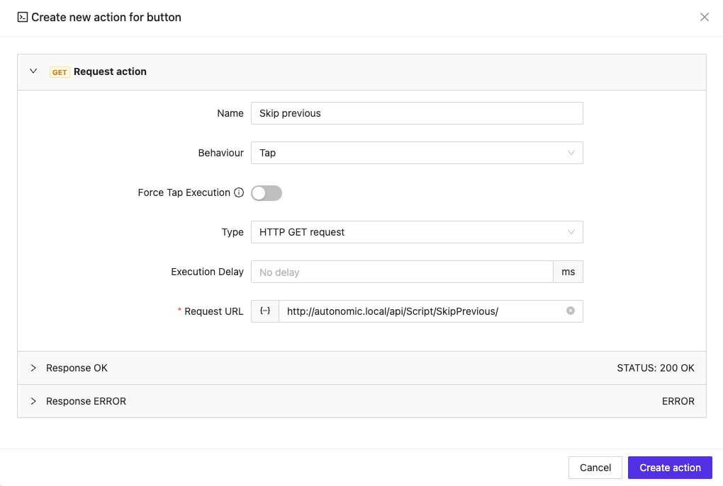The height and width of the screenshot is (486, 723).
Task: Click the Behaviour field's dropdown arrow icon
Action: 571,153
